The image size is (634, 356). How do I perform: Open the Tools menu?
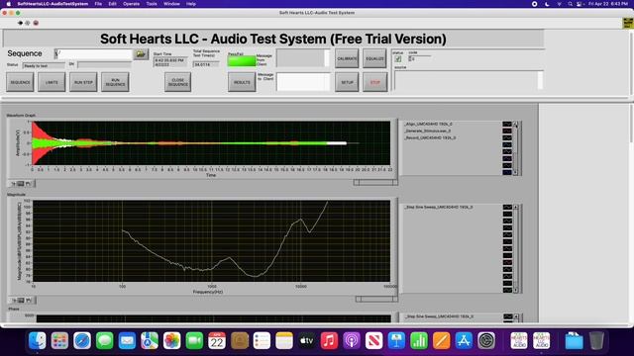152,4
